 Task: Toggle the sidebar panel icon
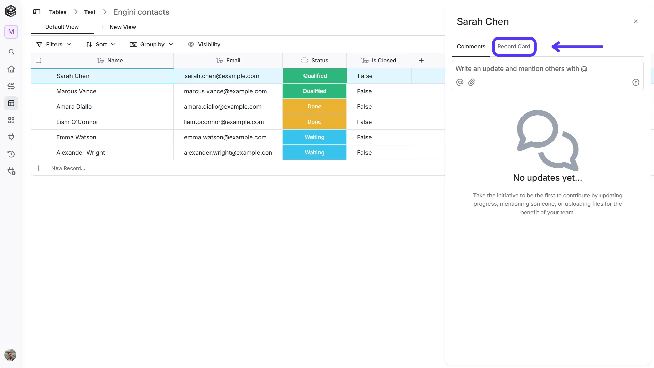[36, 12]
